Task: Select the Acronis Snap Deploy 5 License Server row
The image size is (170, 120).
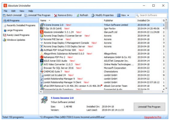Action: pyautogui.click(x=102, y=36)
